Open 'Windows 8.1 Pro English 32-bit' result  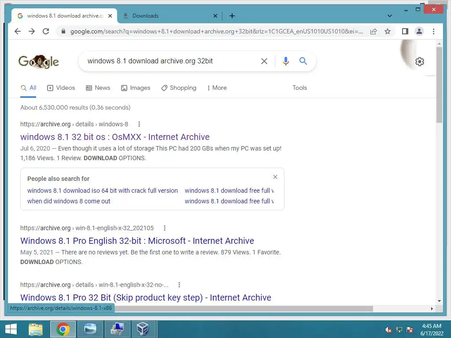pyautogui.click(x=137, y=241)
